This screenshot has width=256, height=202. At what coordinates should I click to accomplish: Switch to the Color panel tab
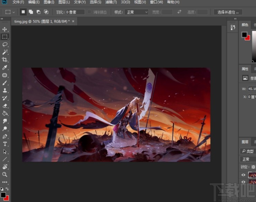[x=245, y=25]
